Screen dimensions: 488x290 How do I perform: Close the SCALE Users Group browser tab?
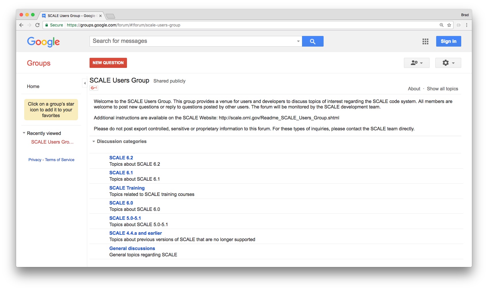[x=100, y=16]
